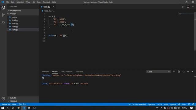The height and width of the screenshot is (110, 196).
Task: Open Test3.py in the explorer
Action: 23,27
